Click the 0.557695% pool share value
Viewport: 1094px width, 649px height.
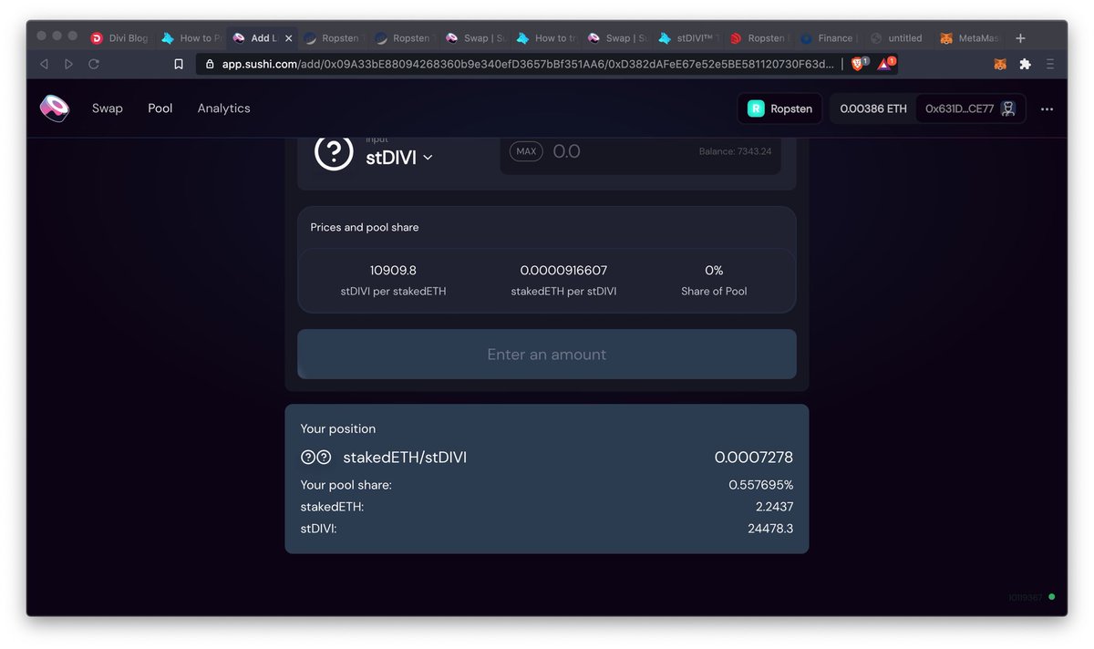(x=761, y=485)
